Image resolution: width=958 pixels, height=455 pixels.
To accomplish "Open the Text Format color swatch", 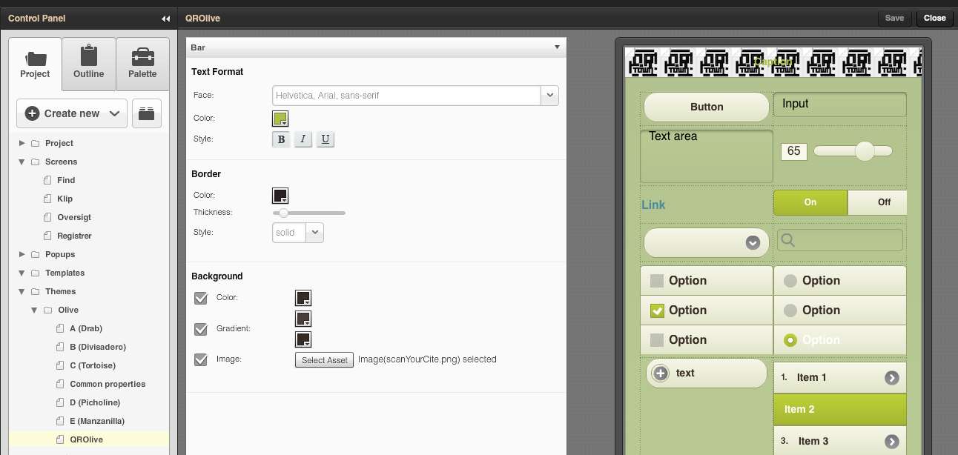I will [x=280, y=119].
